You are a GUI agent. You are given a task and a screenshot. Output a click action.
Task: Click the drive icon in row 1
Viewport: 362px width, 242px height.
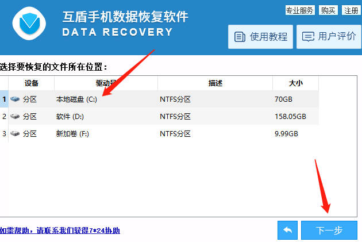pos(15,99)
